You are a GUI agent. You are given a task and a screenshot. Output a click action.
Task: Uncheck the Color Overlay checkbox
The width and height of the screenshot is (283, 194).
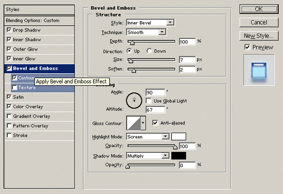[x=9, y=106]
